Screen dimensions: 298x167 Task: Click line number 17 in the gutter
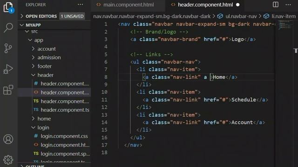pyautogui.click(x=104, y=145)
